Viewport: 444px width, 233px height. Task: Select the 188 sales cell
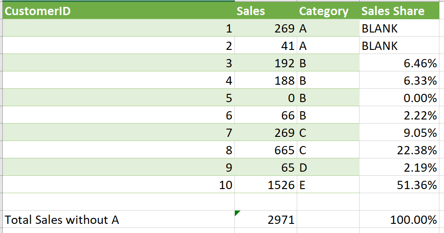coord(266,80)
